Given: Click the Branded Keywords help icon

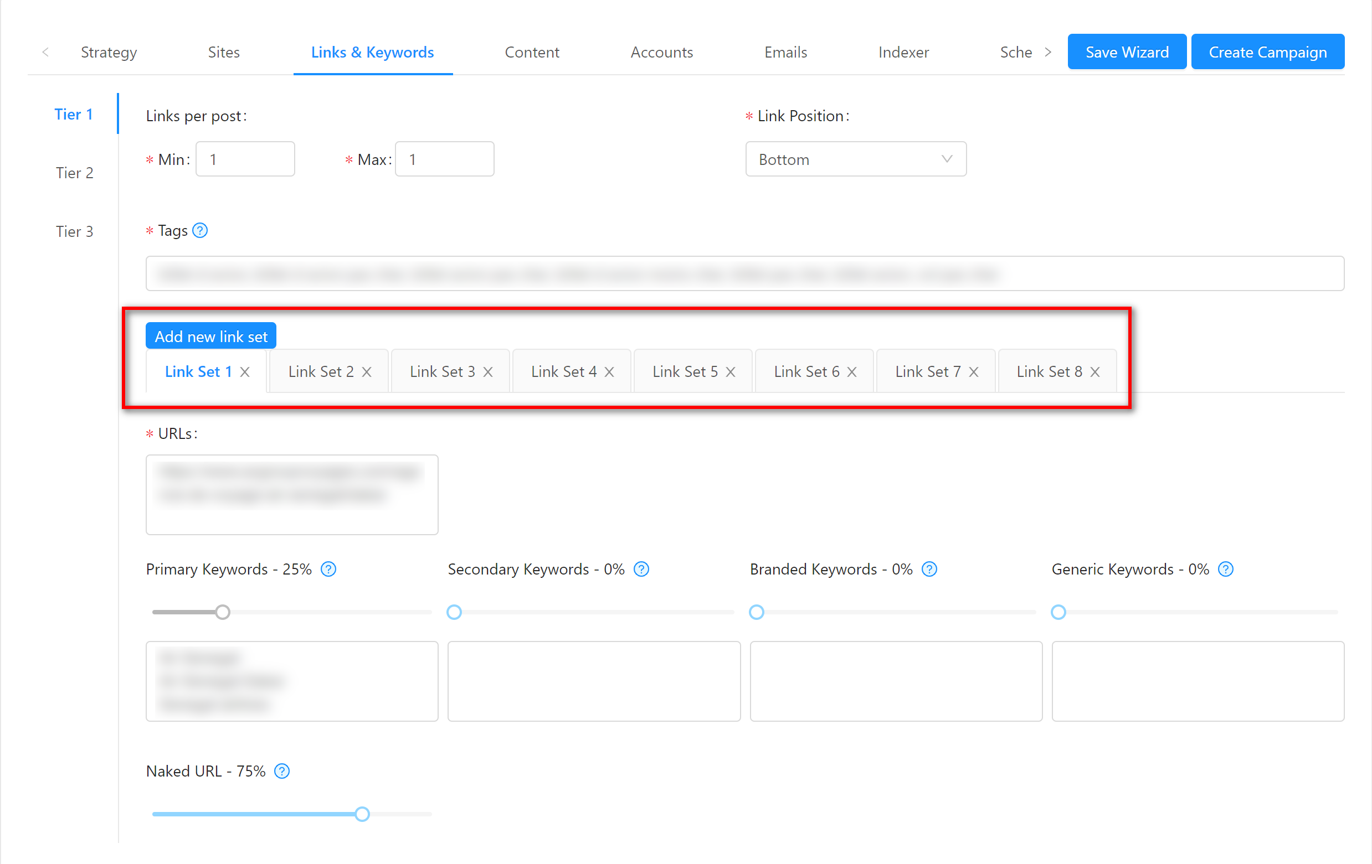Looking at the screenshot, I should [929, 569].
